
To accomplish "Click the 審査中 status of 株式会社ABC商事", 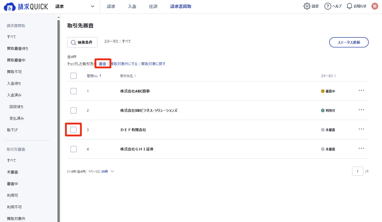I will [x=328, y=91].
